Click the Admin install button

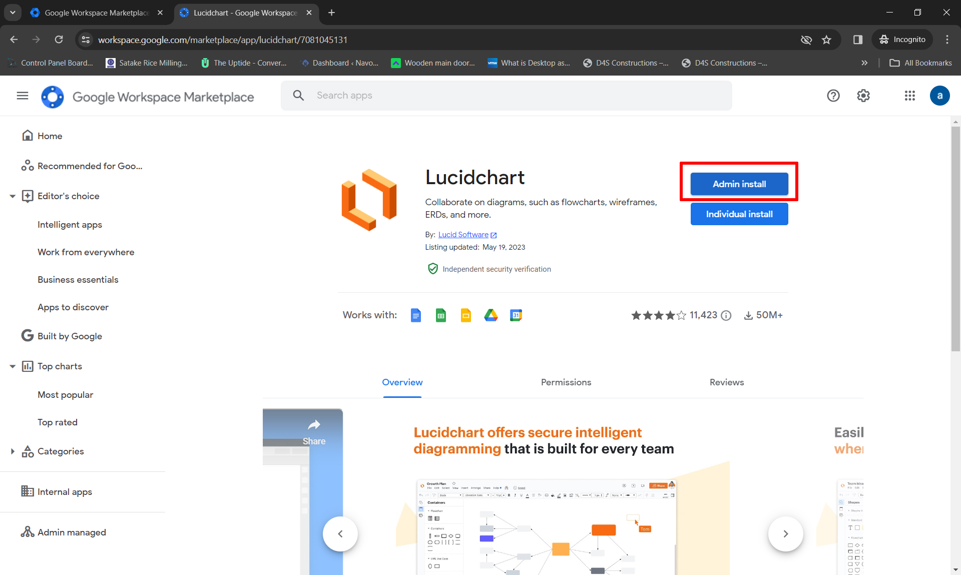coord(739,184)
